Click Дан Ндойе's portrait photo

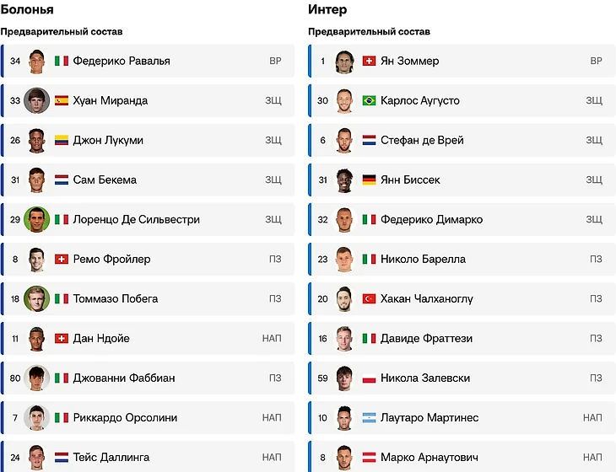37,339
